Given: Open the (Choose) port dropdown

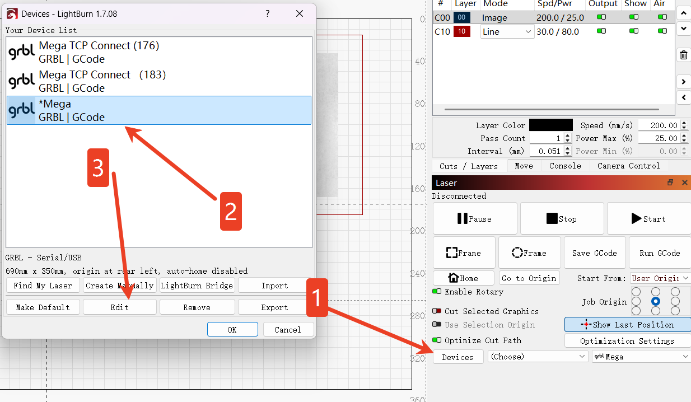Looking at the screenshot, I should 538,357.
